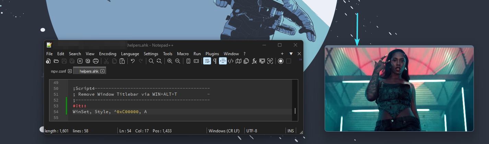This screenshot has height=144, width=489.
Task: Open the Settings menu
Action: click(151, 54)
